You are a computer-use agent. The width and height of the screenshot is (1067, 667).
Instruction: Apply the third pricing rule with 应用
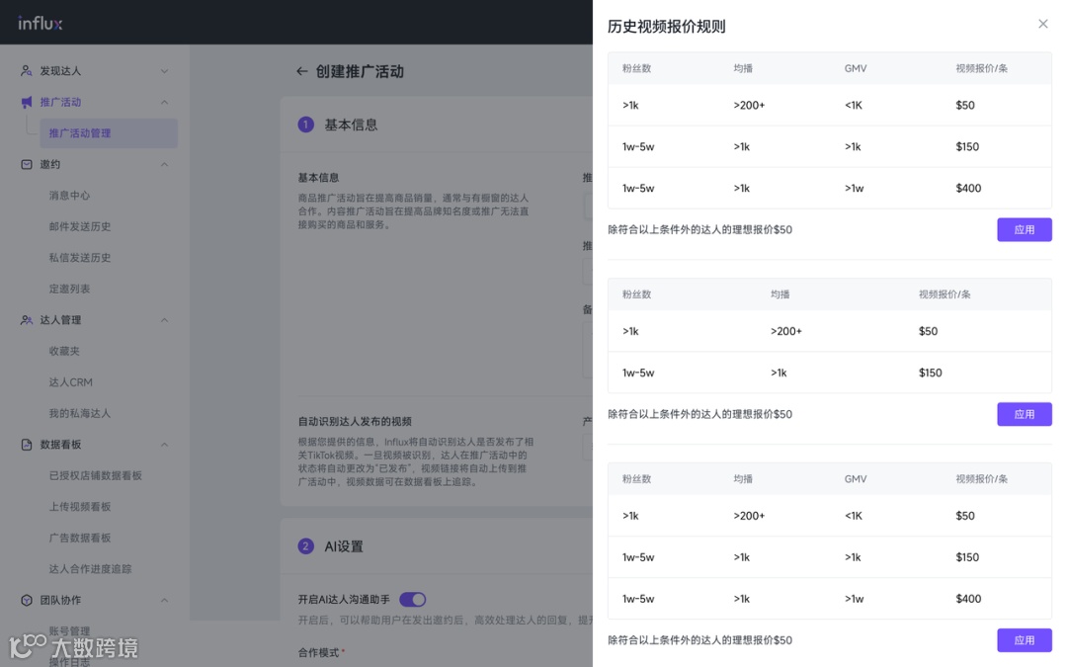click(1025, 639)
